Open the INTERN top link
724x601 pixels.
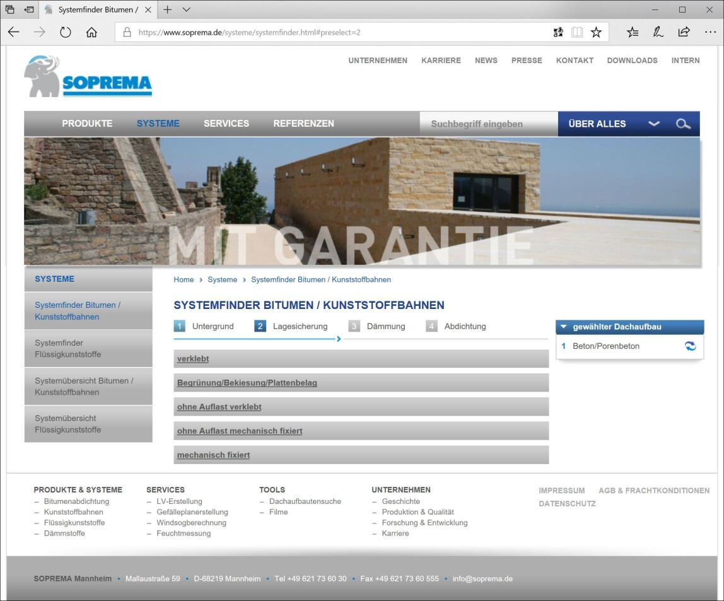[686, 61]
